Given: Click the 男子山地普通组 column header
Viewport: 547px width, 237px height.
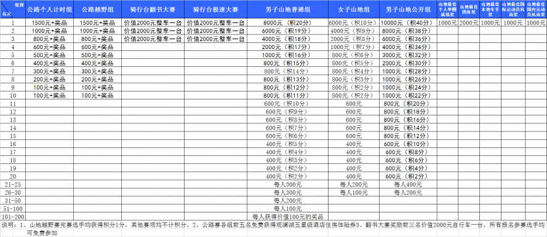Looking at the screenshot, I should coord(287,10).
